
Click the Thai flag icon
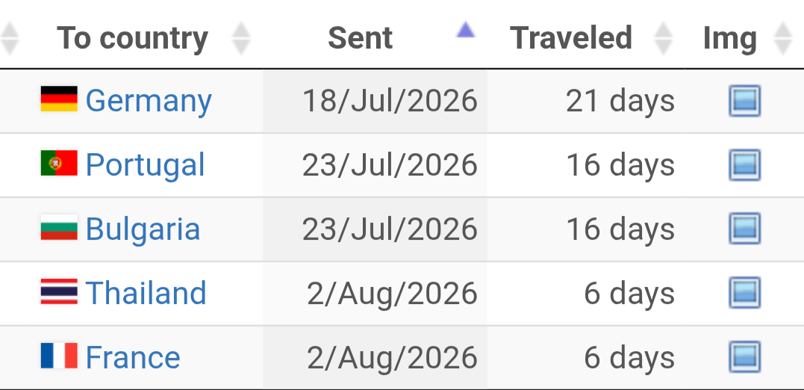[59, 291]
